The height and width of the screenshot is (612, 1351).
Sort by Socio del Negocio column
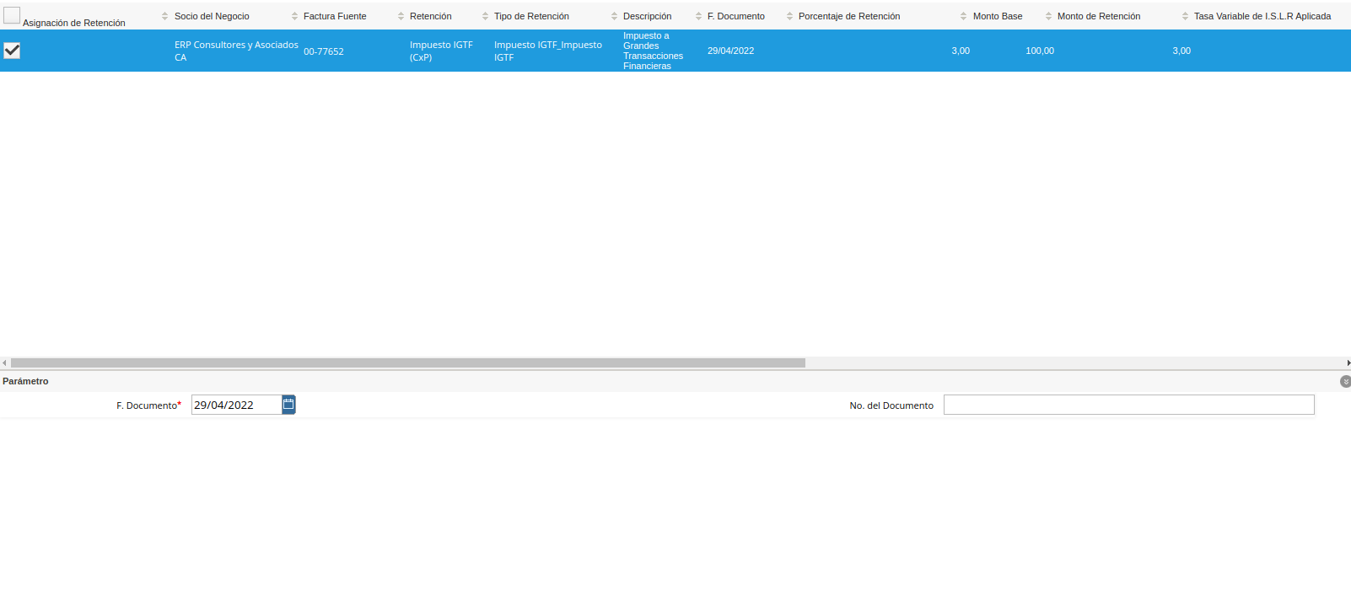click(x=212, y=16)
